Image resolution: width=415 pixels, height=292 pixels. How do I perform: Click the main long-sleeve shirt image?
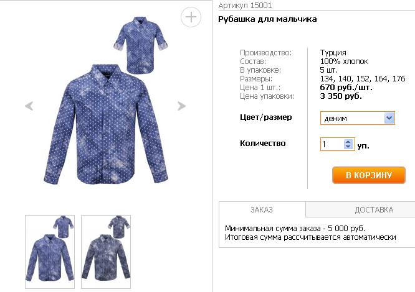pos(105,124)
